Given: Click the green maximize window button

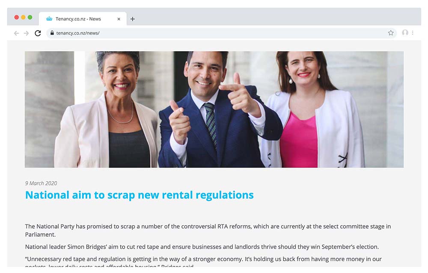Looking at the screenshot, I should coord(30,17).
